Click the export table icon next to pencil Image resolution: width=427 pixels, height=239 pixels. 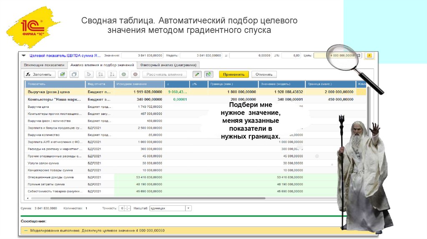(208, 75)
